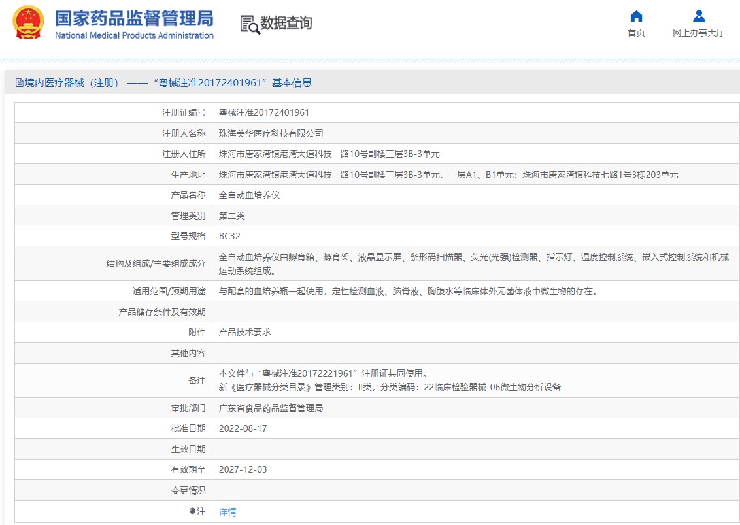Go to 首页 home icon

pyautogui.click(x=636, y=16)
